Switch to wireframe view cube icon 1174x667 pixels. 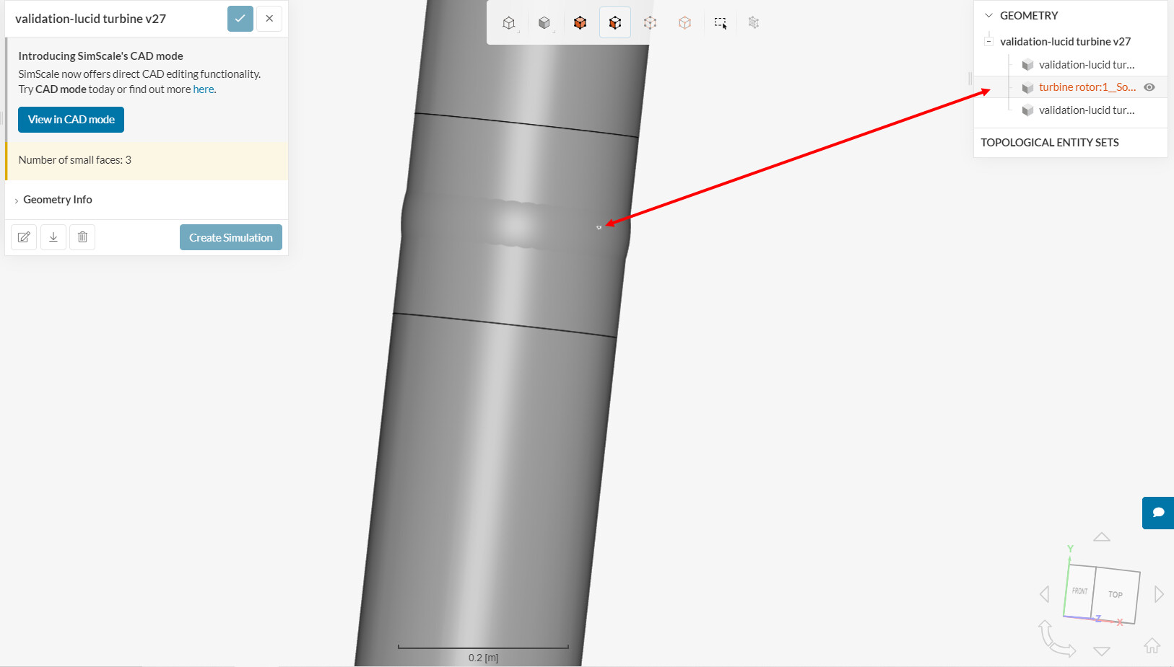(x=509, y=22)
